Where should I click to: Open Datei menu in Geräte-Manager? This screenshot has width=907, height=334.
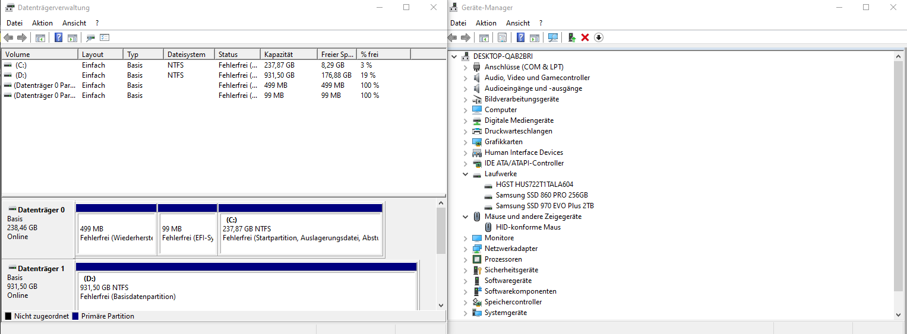point(458,23)
